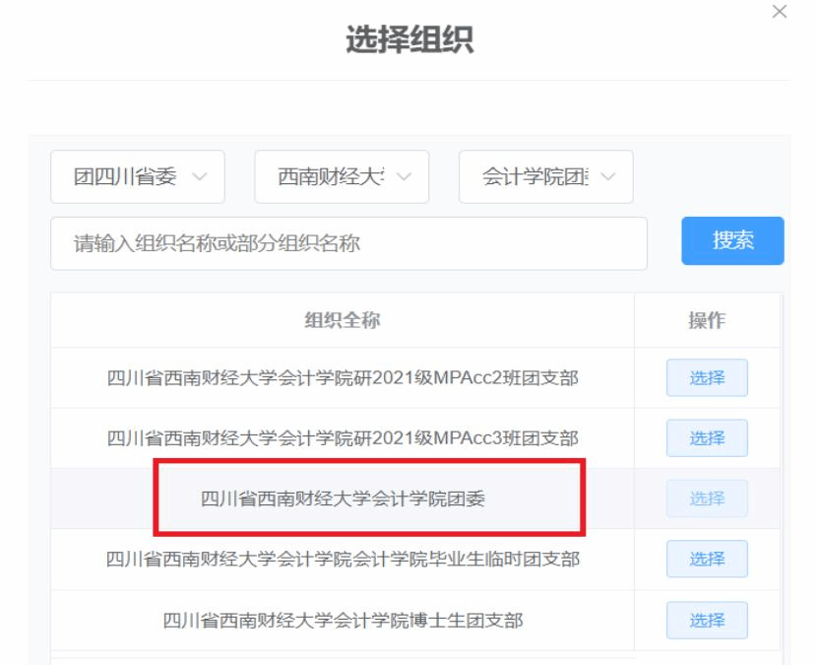Choose 选择 for the 博士生团支部 row

707,620
